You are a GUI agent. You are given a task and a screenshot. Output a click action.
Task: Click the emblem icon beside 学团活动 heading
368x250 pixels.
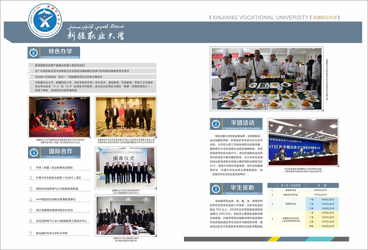pyautogui.click(x=217, y=123)
